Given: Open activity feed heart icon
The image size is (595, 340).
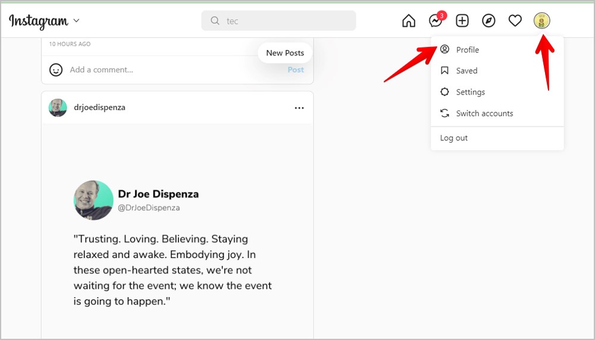Looking at the screenshot, I should tap(515, 21).
